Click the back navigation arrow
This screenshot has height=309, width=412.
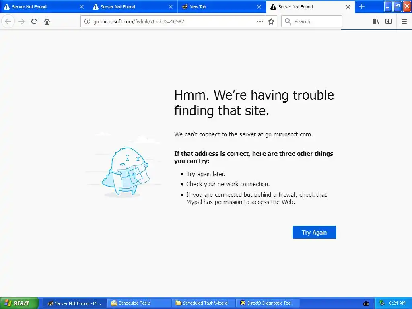[x=8, y=22]
